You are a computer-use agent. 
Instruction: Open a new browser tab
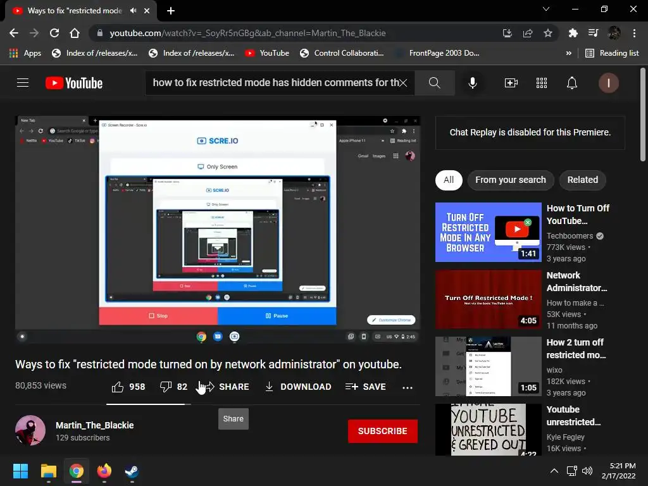tap(171, 11)
